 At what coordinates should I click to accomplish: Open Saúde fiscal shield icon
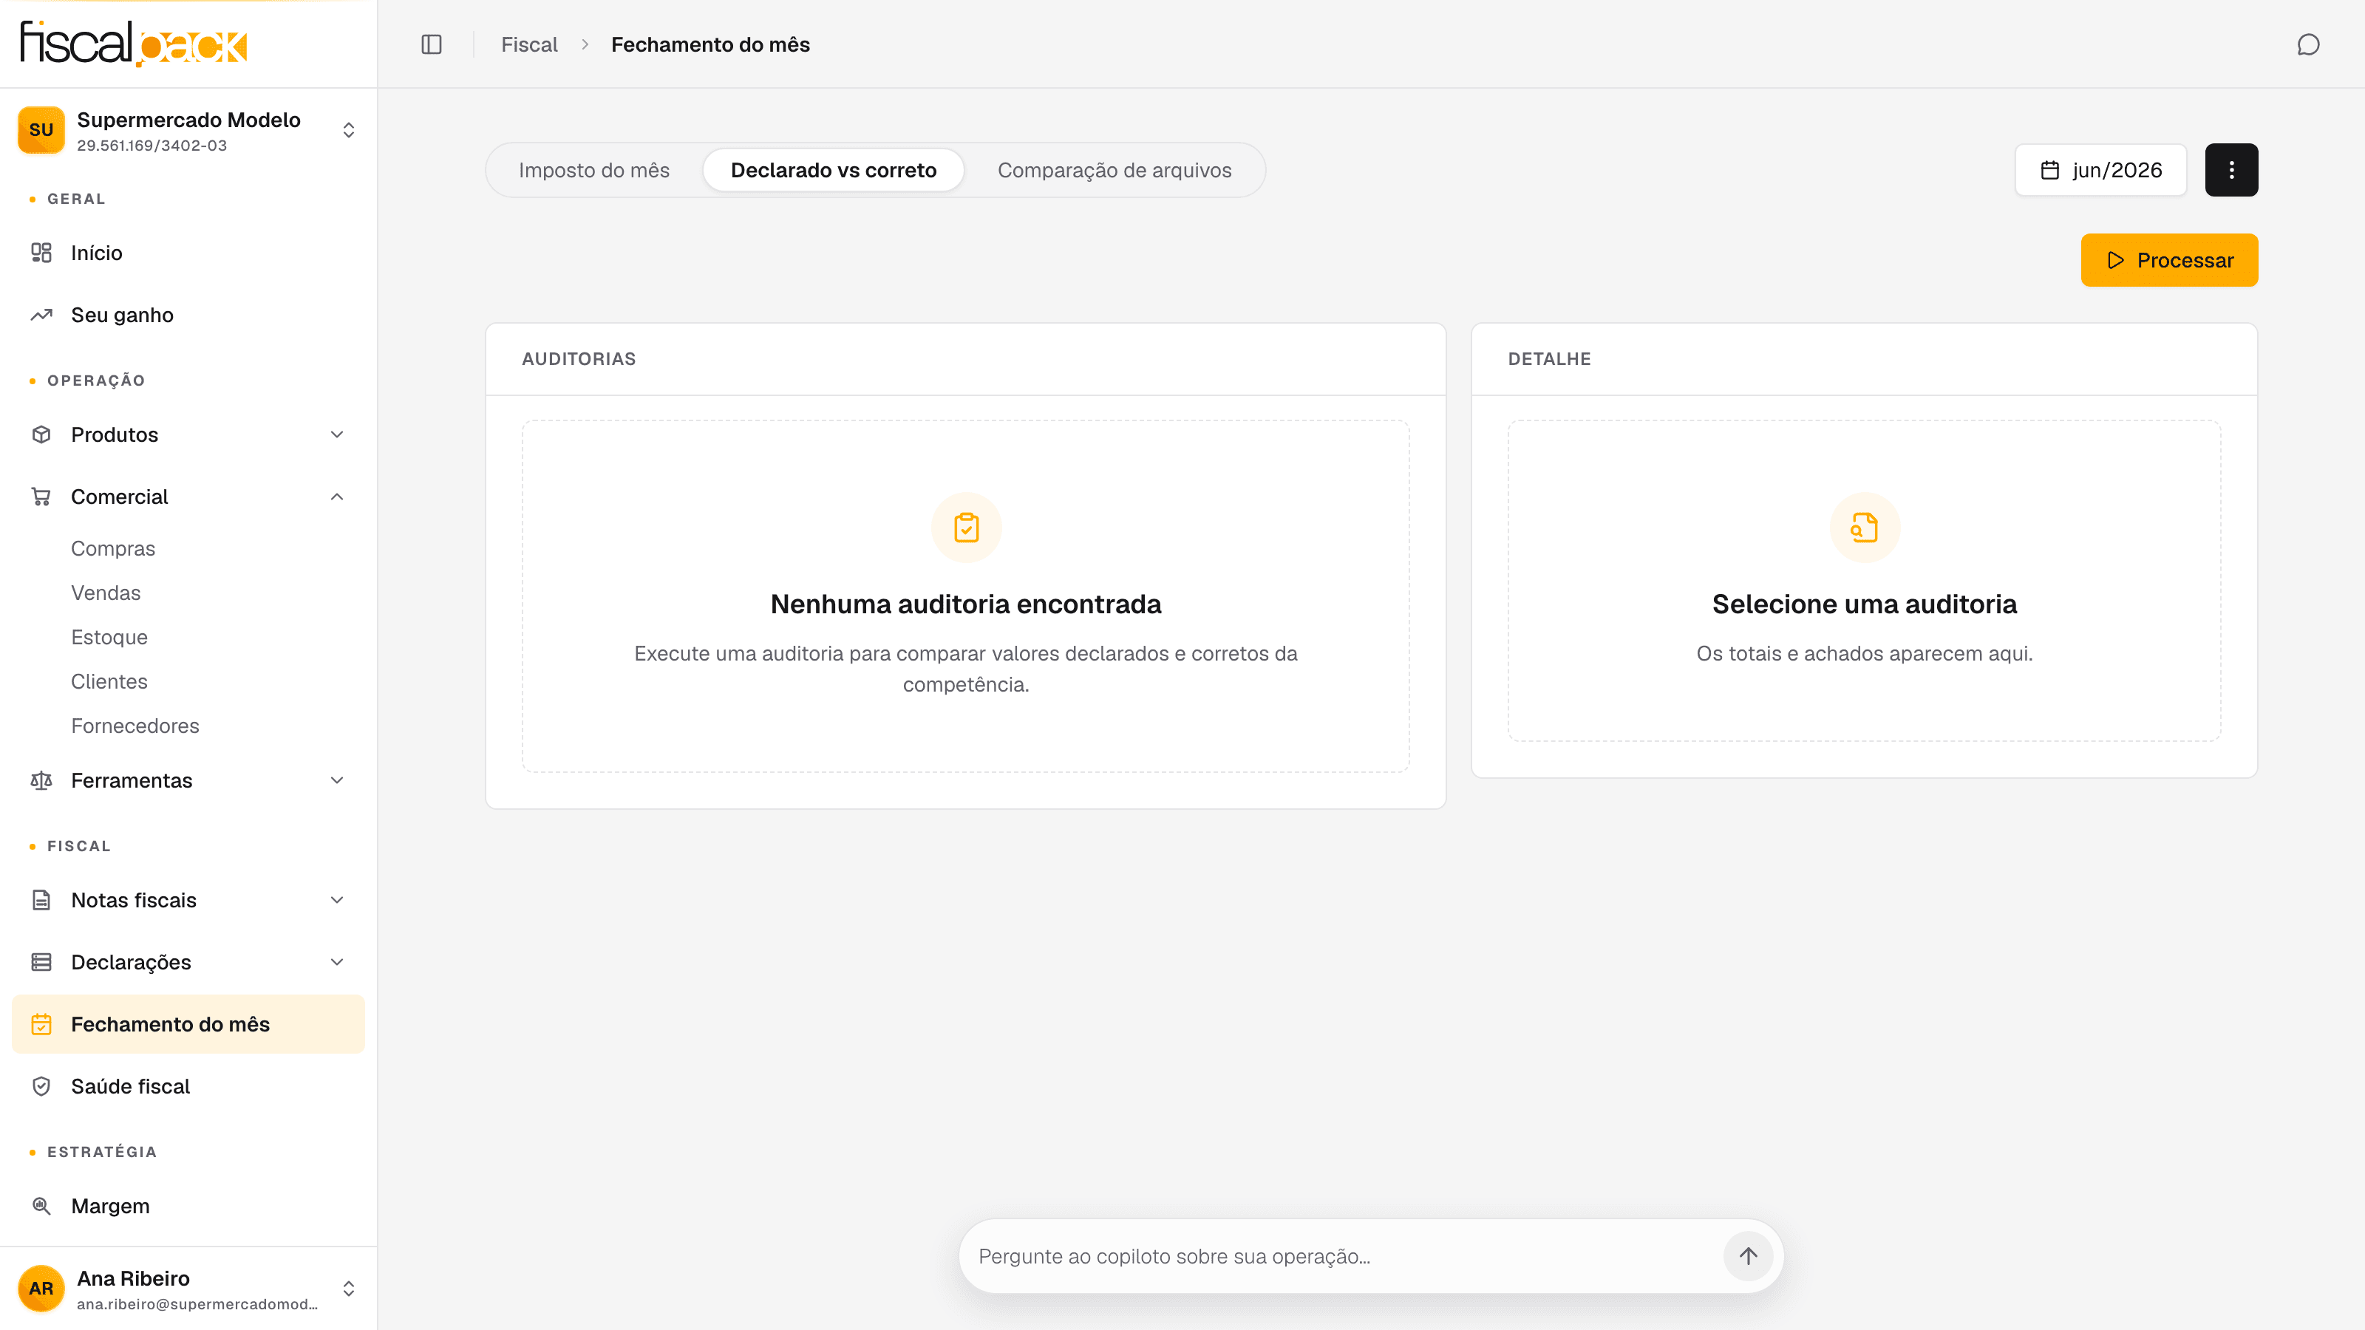[x=41, y=1086]
